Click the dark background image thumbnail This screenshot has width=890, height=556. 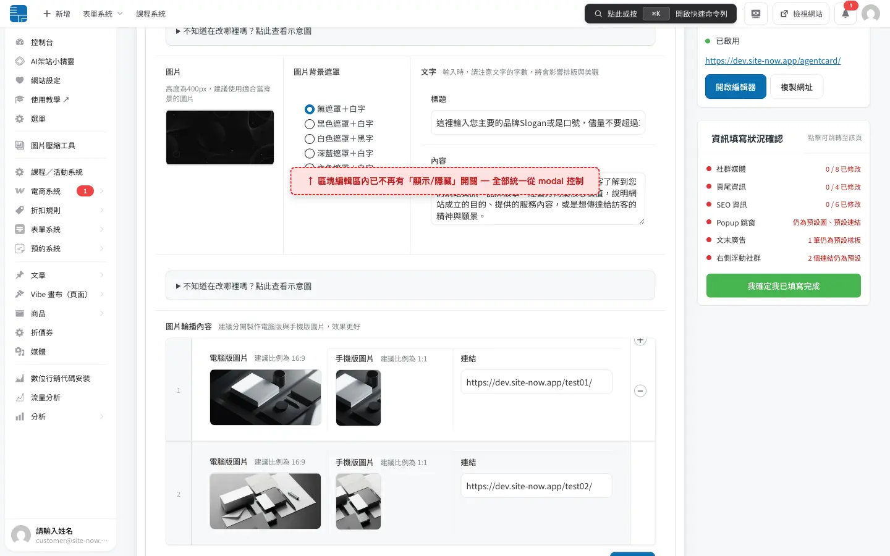point(220,137)
